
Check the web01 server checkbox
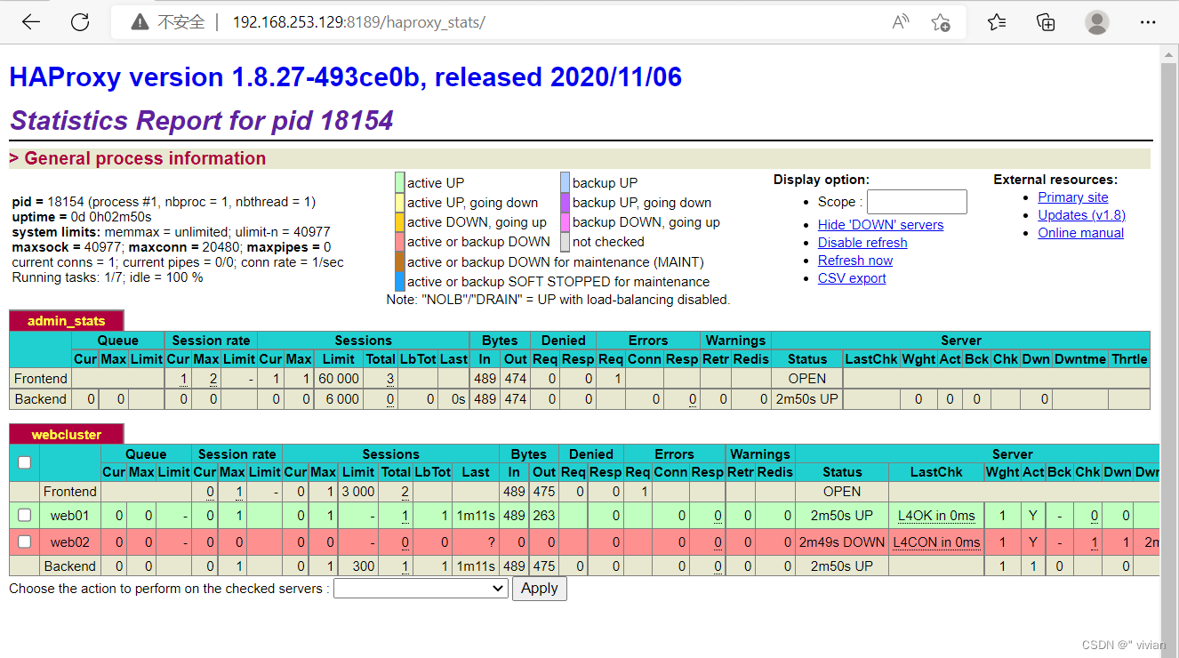point(24,516)
